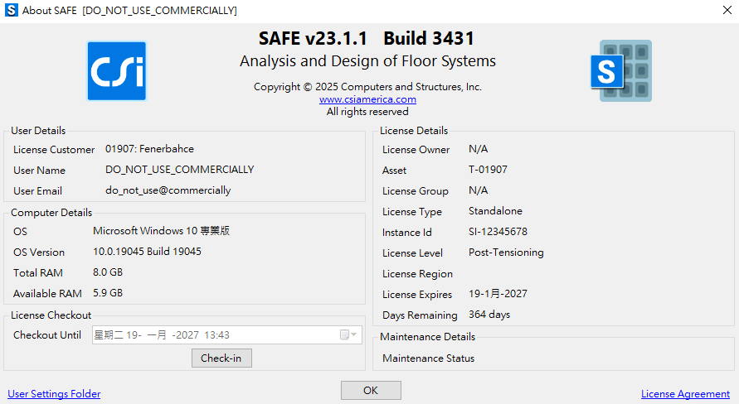Click the License Group N/A value

coord(478,190)
